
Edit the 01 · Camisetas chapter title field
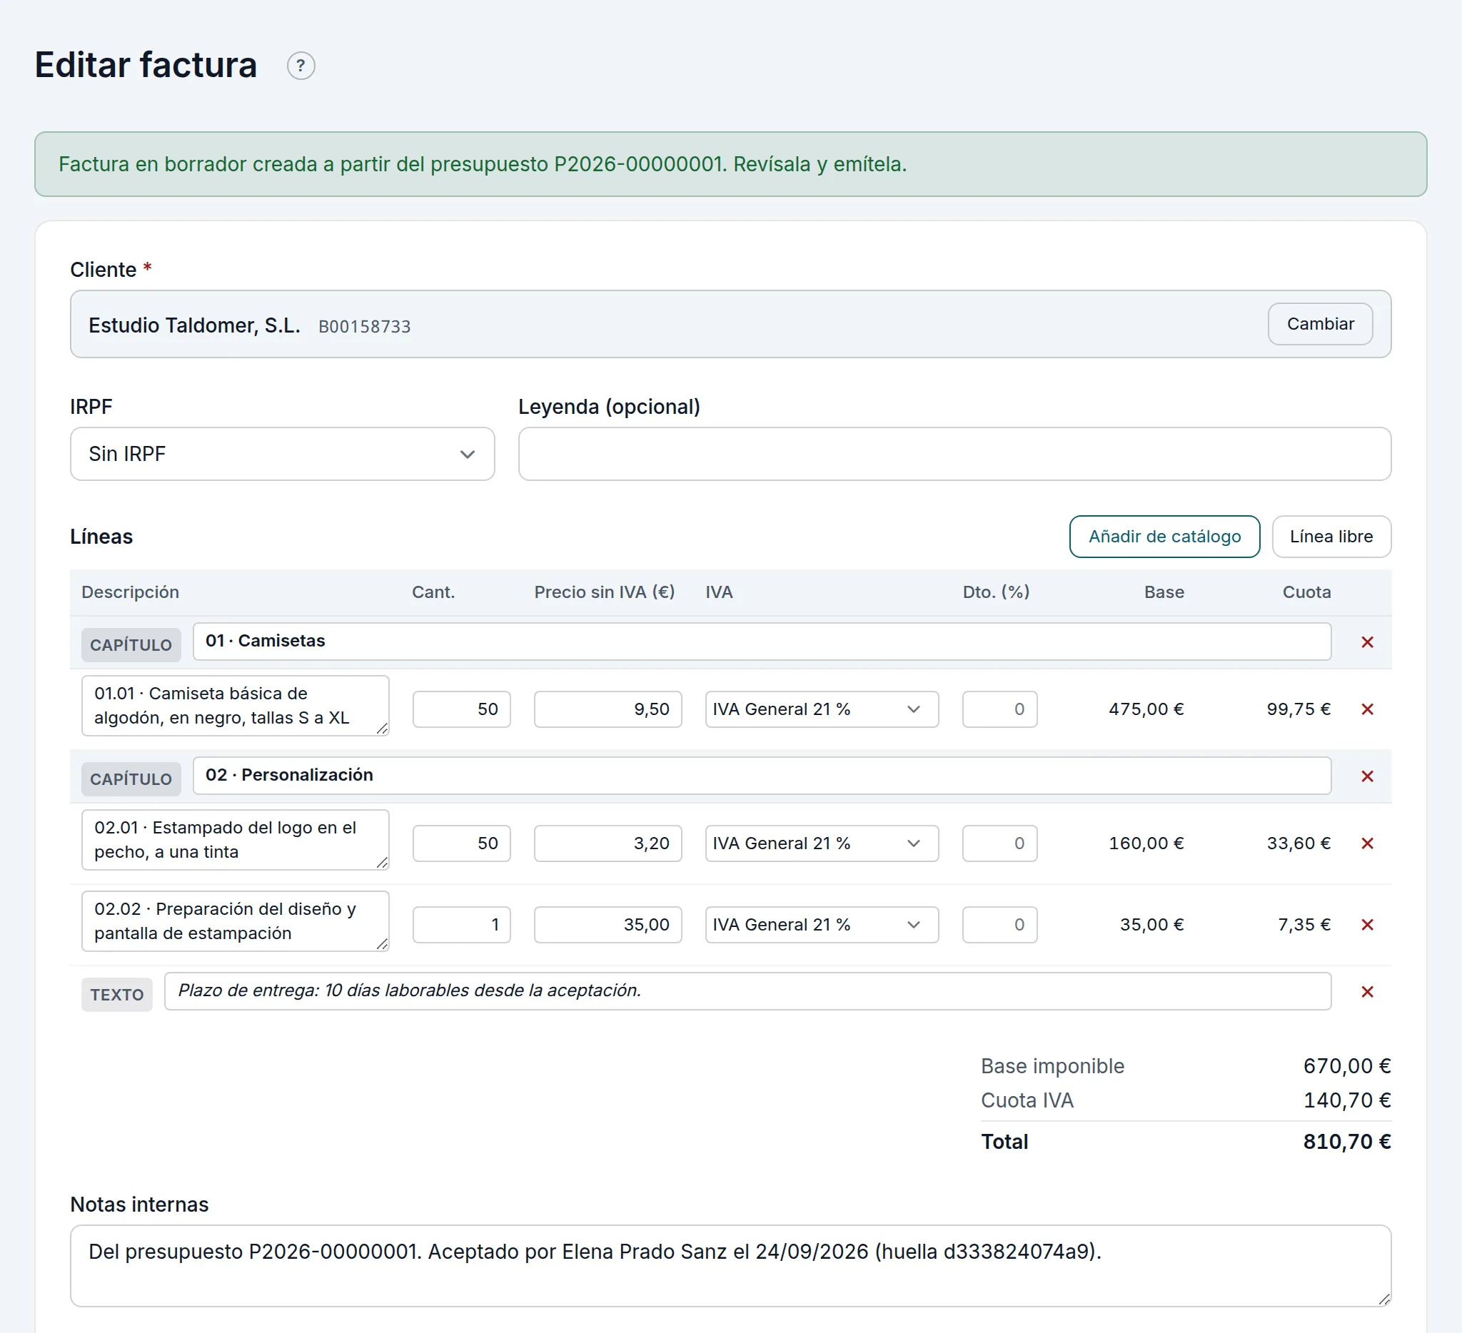click(762, 642)
